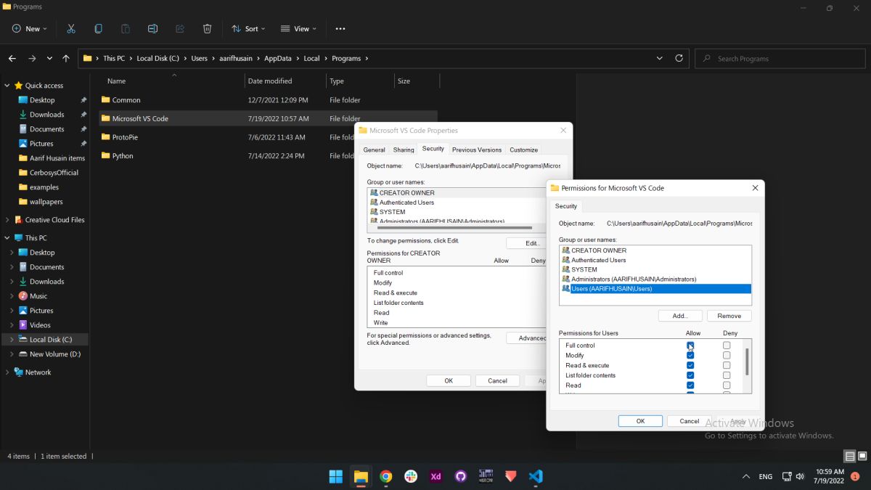The width and height of the screenshot is (871, 490).
Task: Toggle Allow checkbox for Full control
Action: tap(690, 346)
